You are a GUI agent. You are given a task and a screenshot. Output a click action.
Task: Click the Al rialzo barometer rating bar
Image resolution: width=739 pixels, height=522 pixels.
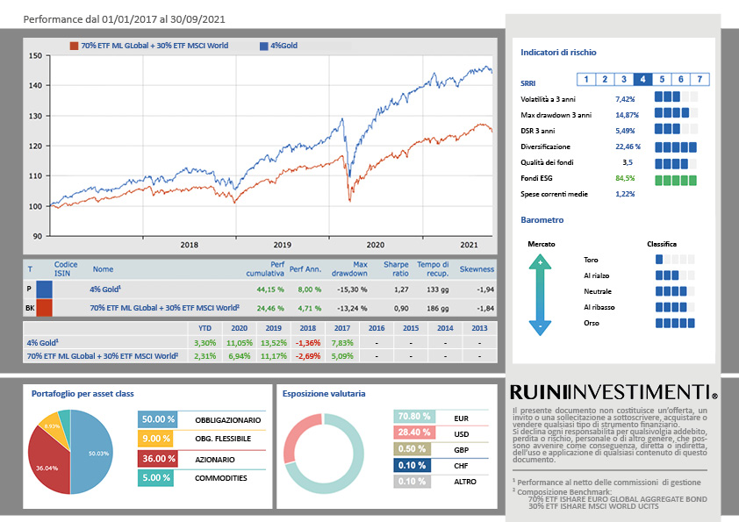tap(675, 275)
